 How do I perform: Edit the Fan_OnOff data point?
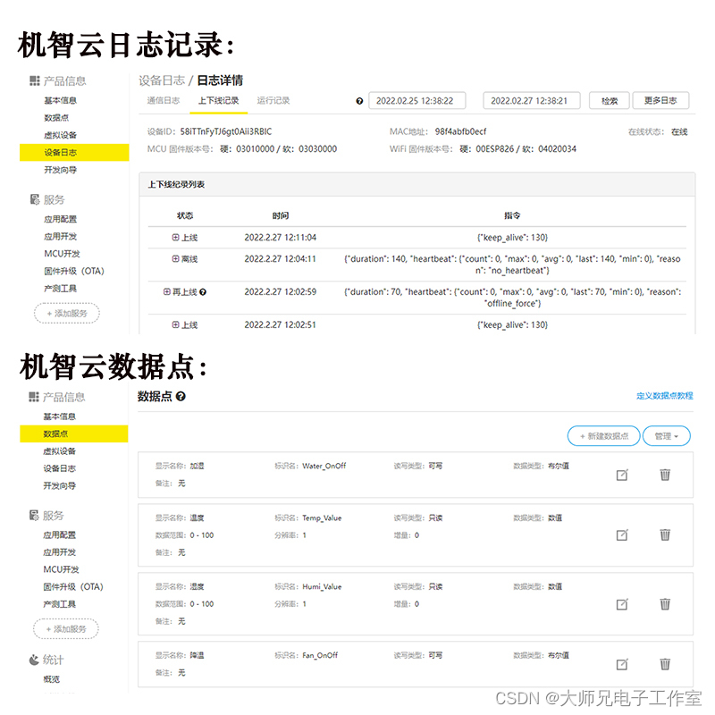tap(622, 664)
